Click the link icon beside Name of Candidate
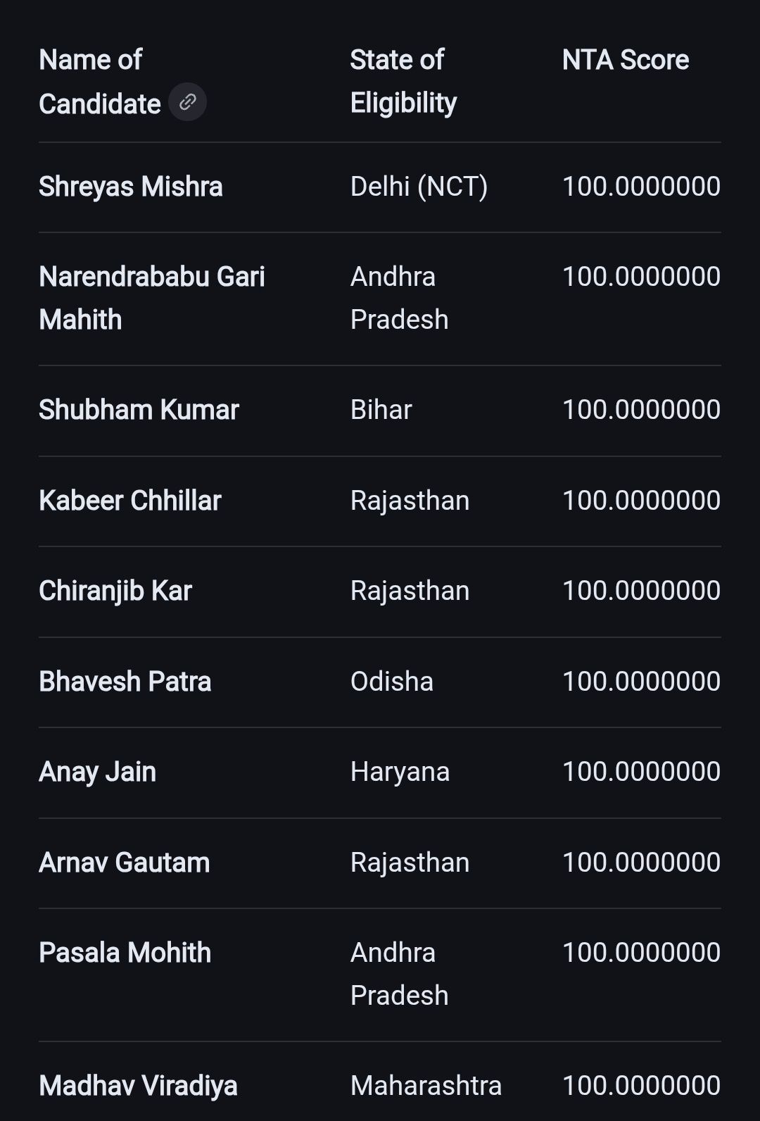 point(187,102)
